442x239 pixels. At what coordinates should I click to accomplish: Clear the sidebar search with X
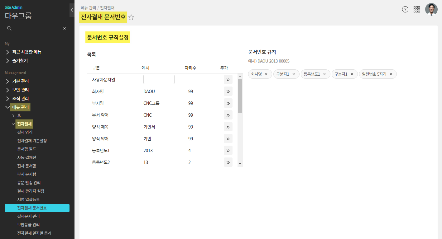click(x=65, y=28)
